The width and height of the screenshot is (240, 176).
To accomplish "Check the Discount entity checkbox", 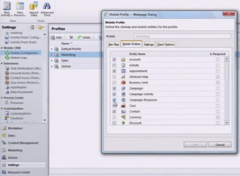I will click(x=114, y=123).
